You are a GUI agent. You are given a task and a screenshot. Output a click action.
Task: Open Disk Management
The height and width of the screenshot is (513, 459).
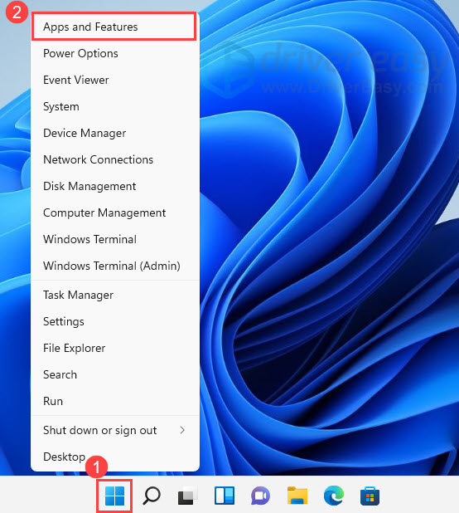(115, 186)
